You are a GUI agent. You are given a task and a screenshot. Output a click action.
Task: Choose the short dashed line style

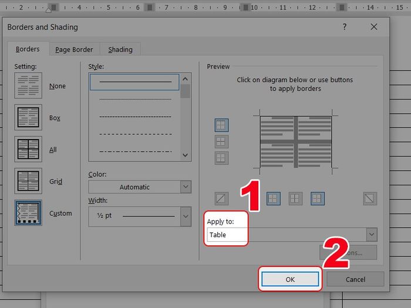pyautogui.click(x=134, y=117)
